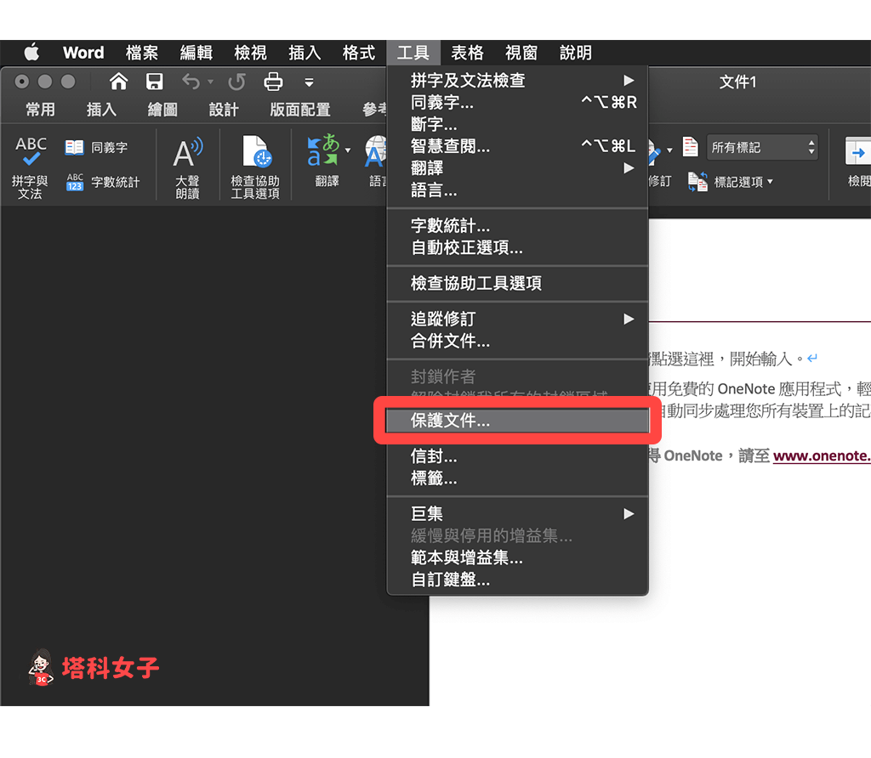The height and width of the screenshot is (758, 871).
Task: Start 大聲朗讀 read aloud
Action: (x=188, y=167)
